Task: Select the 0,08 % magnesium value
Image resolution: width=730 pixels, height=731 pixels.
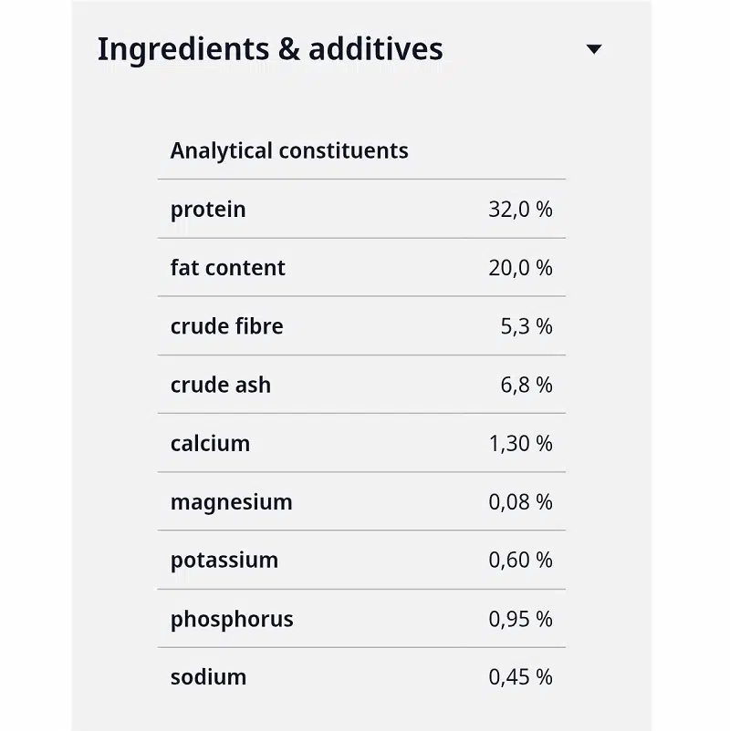Action: pyautogui.click(x=520, y=502)
